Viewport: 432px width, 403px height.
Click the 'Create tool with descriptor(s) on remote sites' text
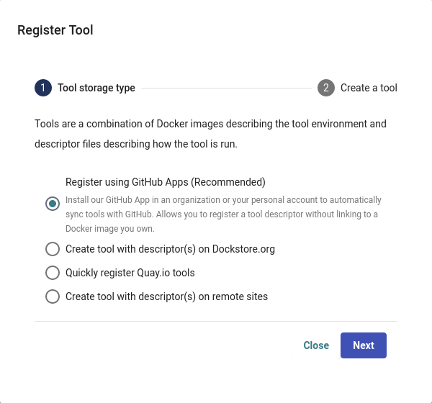coord(166,296)
